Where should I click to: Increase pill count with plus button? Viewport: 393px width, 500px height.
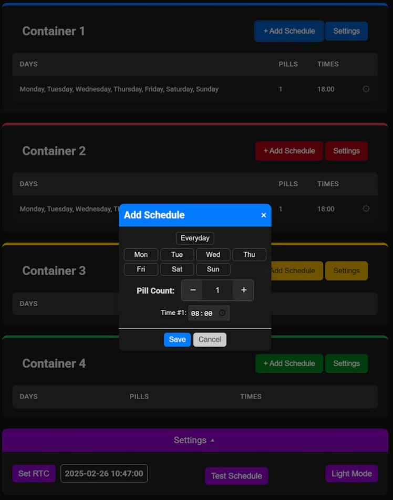244,290
